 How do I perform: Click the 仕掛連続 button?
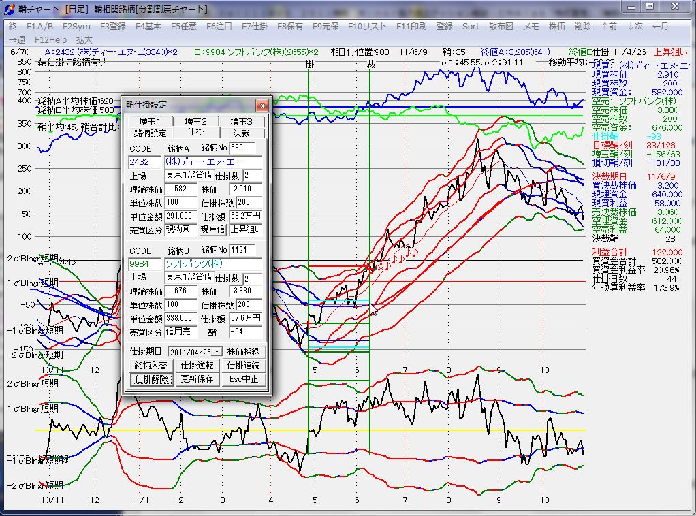[243, 366]
